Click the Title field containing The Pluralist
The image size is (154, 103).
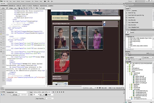pyautogui.click(x=45, y=8)
